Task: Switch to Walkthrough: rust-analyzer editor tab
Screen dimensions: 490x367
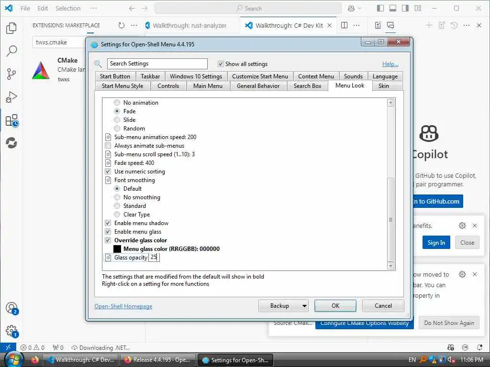Action: point(190,26)
